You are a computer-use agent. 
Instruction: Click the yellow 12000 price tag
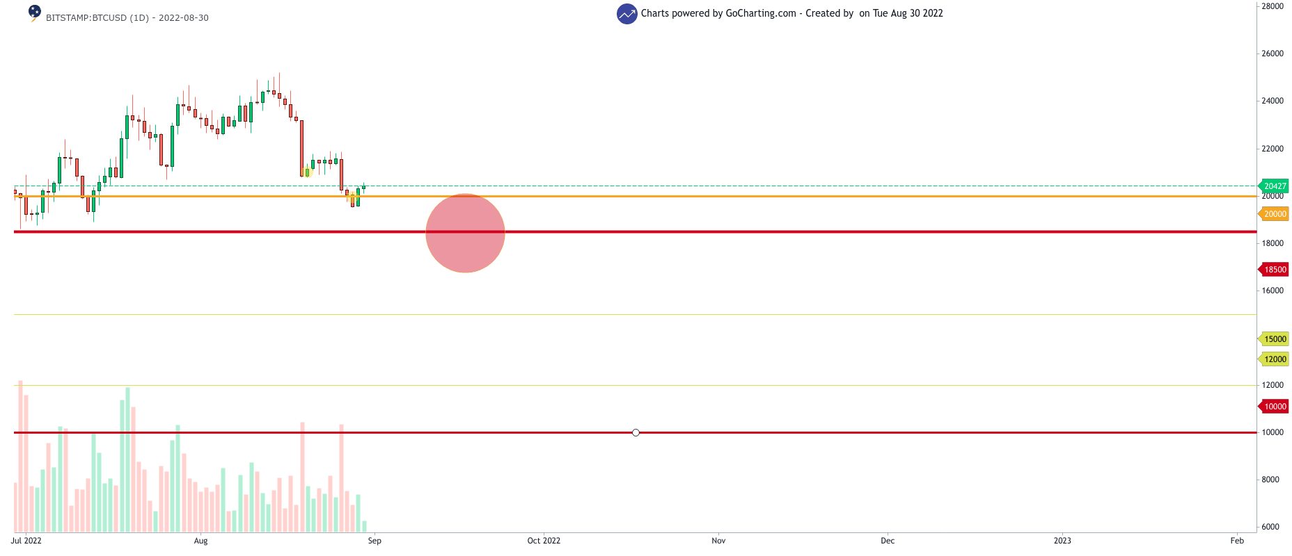point(1274,359)
